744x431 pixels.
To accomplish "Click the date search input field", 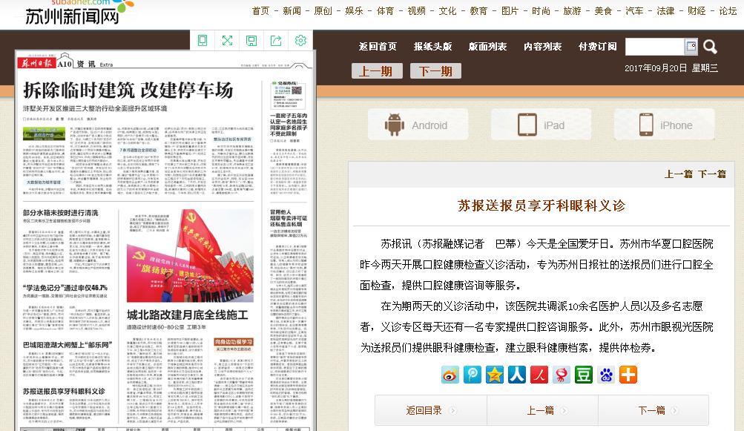I will pos(654,47).
